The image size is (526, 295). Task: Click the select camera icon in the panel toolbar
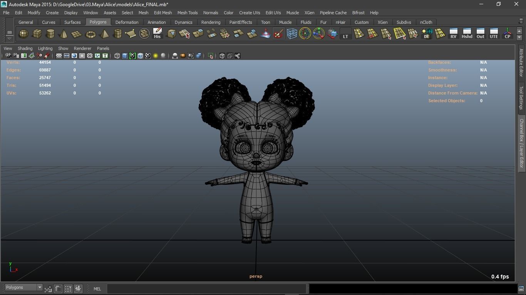click(x=8, y=56)
